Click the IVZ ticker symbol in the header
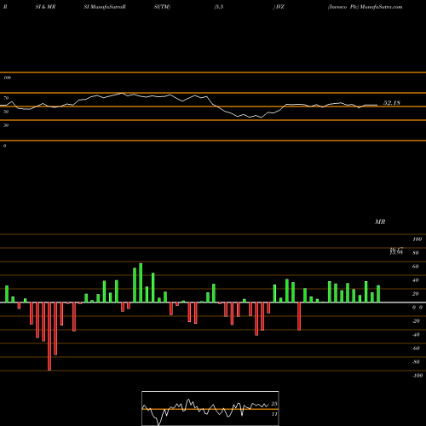Viewport: 426px width, 426px height. point(280,7)
